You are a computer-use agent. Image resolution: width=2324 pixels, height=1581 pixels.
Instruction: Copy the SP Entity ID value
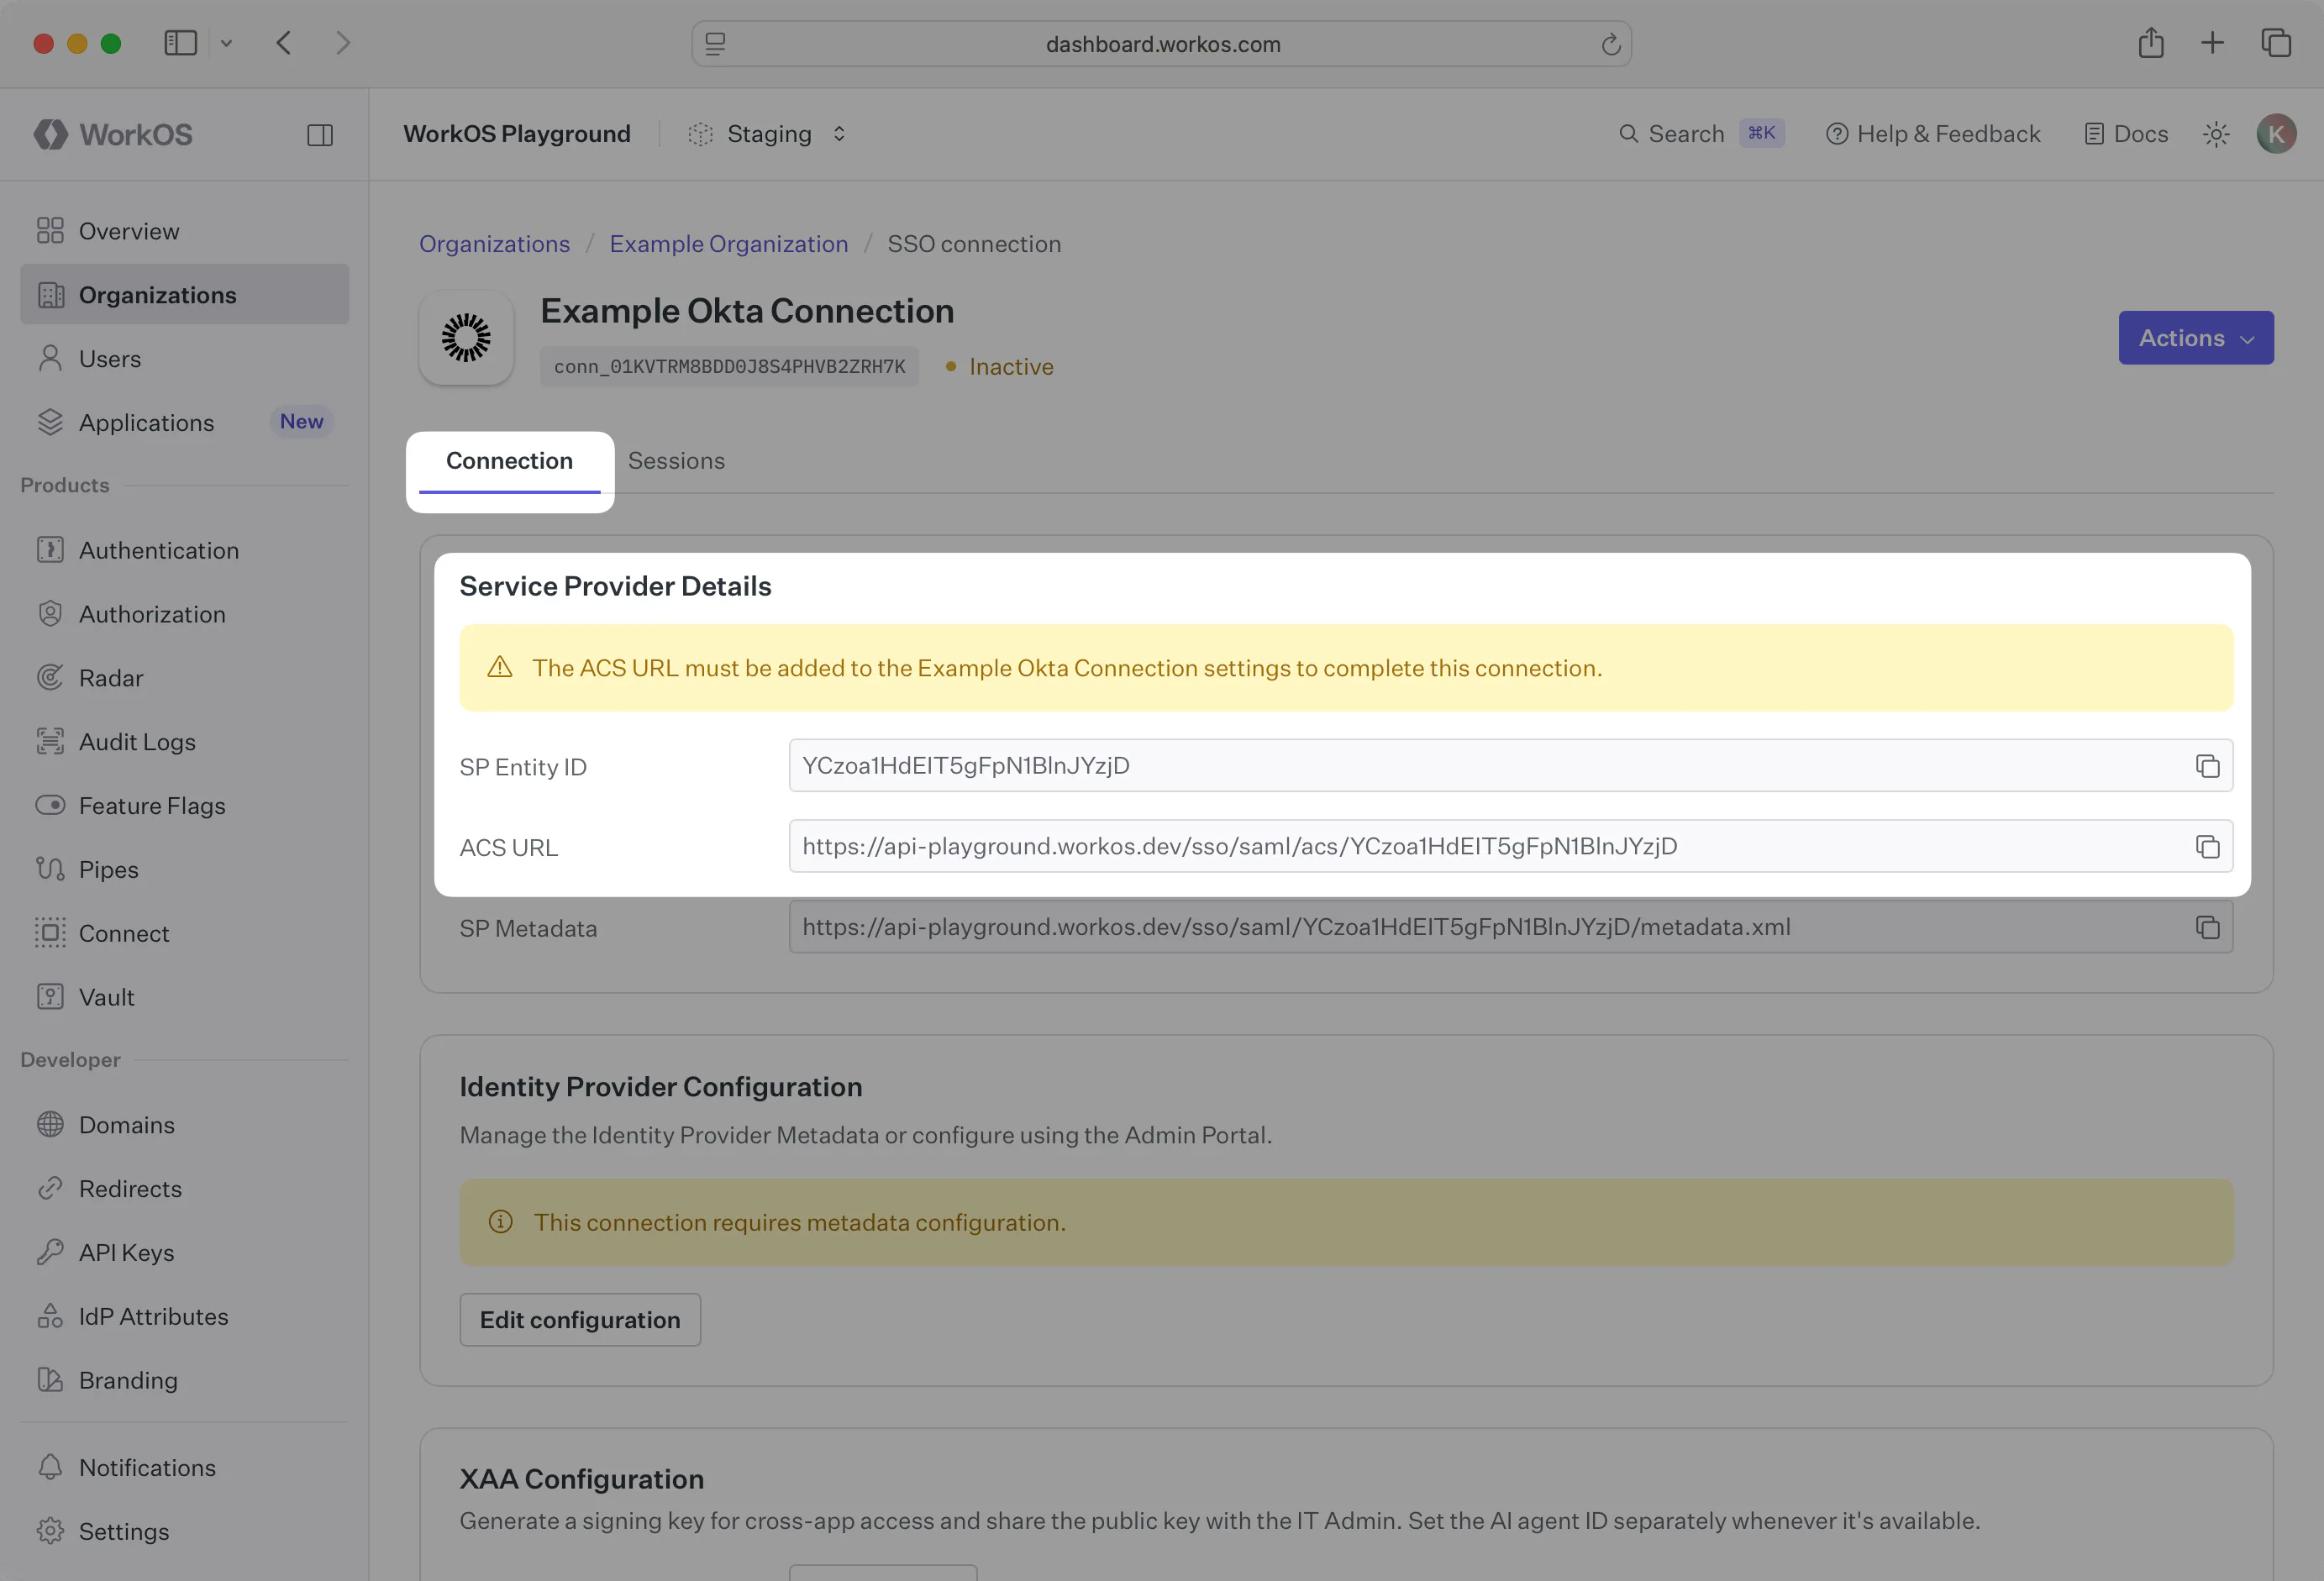click(2207, 766)
